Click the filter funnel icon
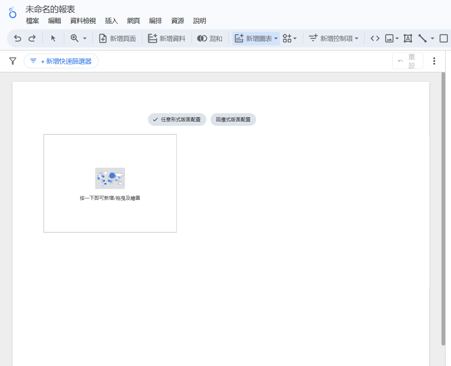The height and width of the screenshot is (366, 451). pos(13,61)
